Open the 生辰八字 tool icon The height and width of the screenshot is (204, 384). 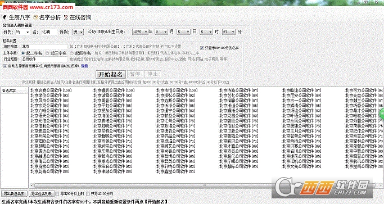point(5,17)
